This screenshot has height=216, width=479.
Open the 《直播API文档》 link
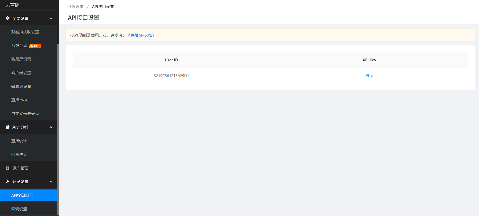point(141,35)
